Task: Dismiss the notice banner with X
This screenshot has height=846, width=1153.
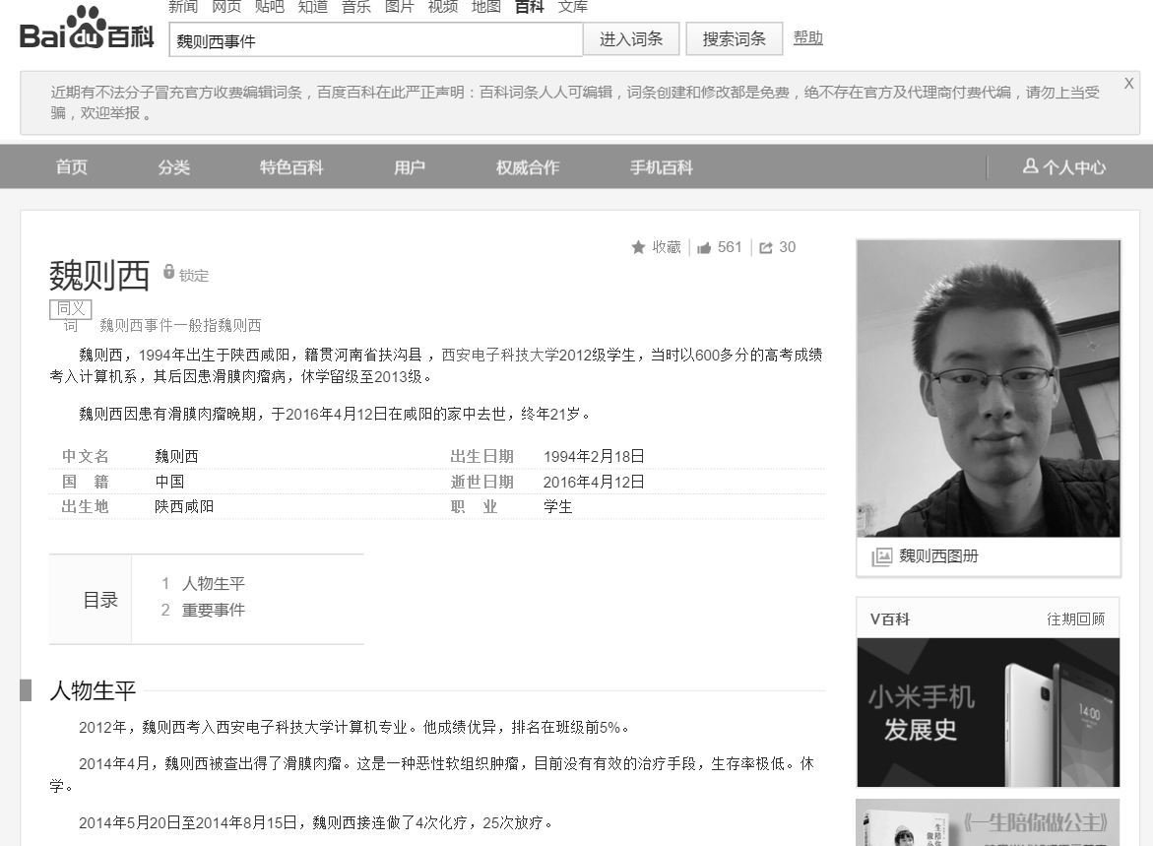Action: click(1128, 84)
